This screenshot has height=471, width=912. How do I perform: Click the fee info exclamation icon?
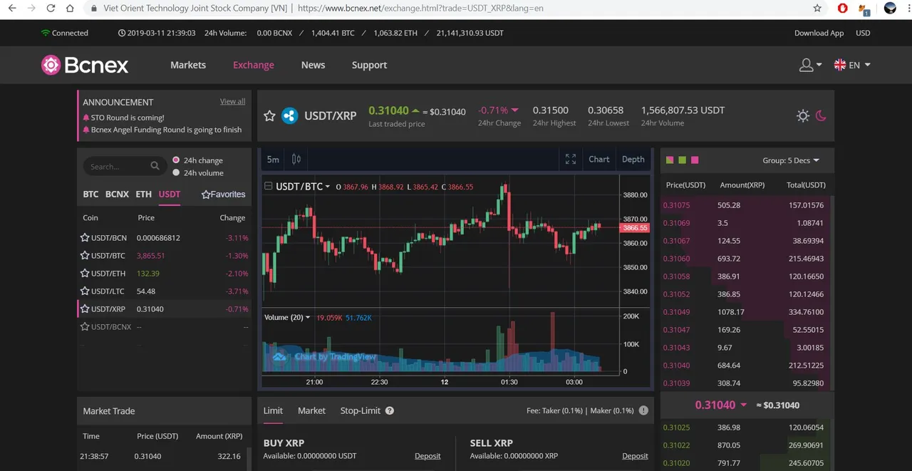point(643,411)
